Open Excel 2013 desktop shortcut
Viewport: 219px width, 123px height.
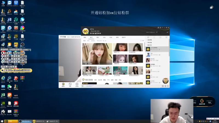click(x=3, y=96)
